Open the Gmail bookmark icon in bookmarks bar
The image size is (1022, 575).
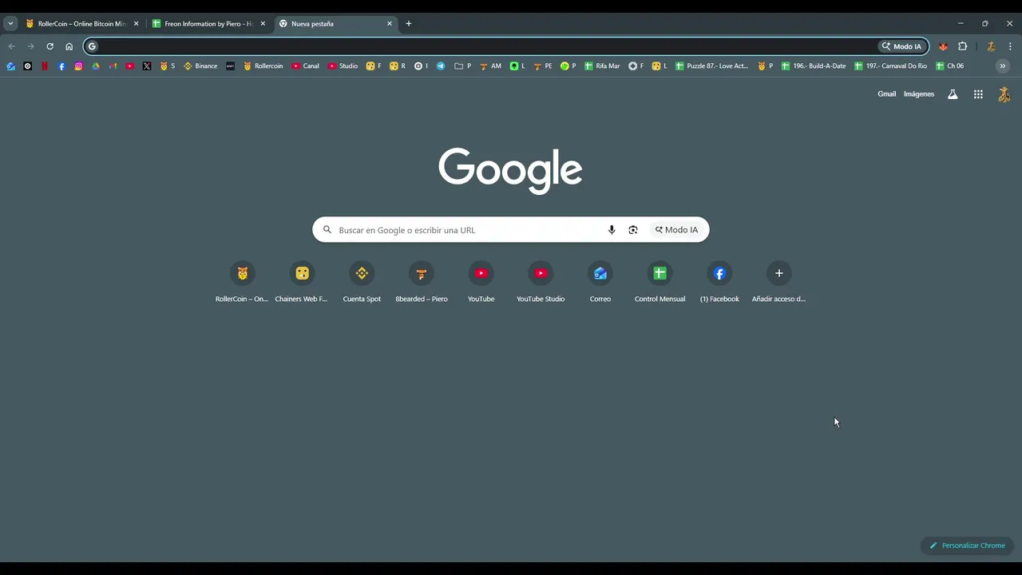tap(113, 66)
